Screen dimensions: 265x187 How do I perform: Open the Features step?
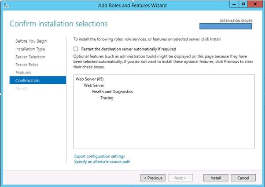[23, 72]
